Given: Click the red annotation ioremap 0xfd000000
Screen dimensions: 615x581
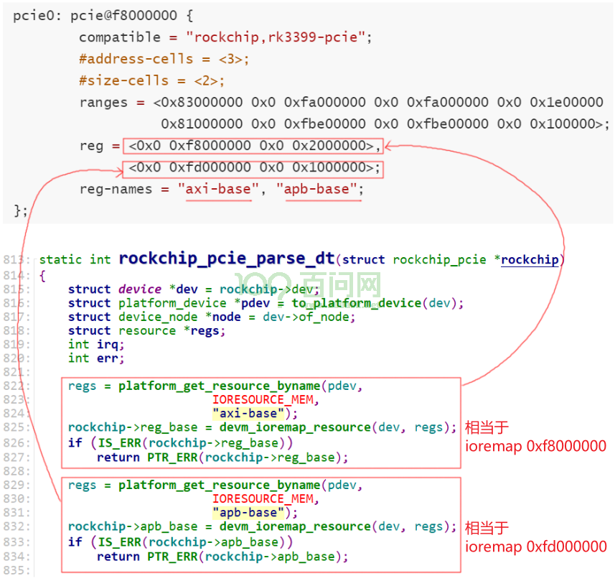Looking at the screenshot, I should point(536,547).
